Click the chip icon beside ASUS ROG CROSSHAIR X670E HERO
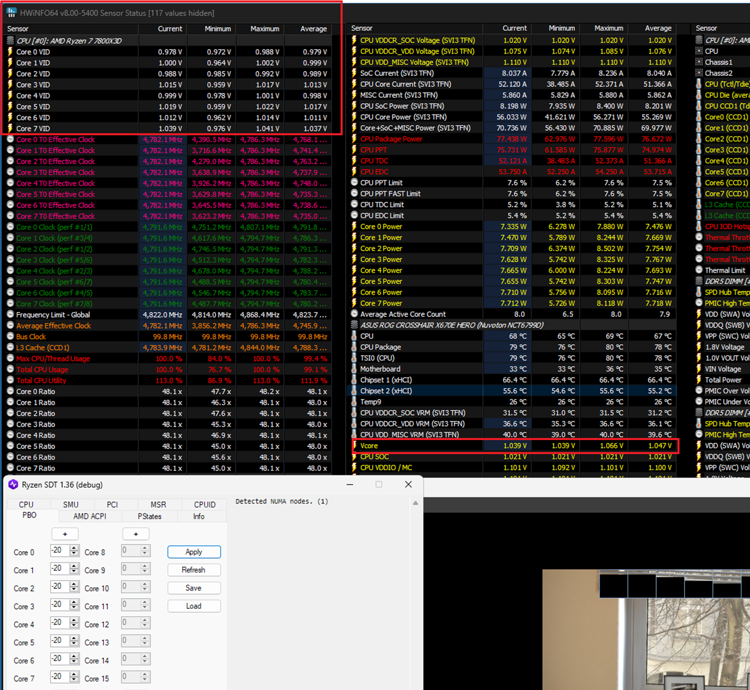Image resolution: width=750 pixels, height=690 pixels. [x=354, y=325]
